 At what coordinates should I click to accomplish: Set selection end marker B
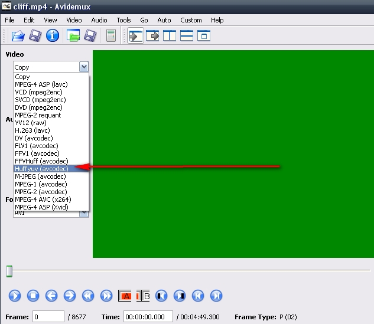pos(143,296)
